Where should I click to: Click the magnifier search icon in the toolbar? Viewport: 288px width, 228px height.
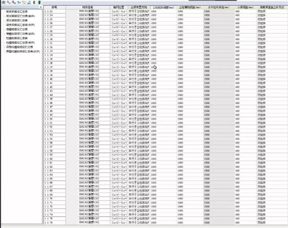[3, 2]
